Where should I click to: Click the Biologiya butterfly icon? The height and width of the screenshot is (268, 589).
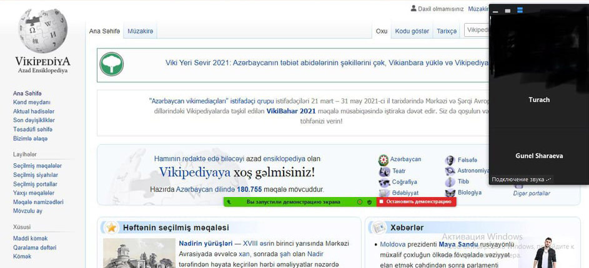click(450, 193)
